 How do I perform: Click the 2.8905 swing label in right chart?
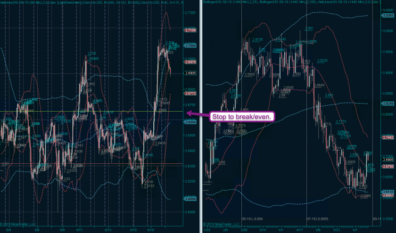pyautogui.click(x=250, y=75)
